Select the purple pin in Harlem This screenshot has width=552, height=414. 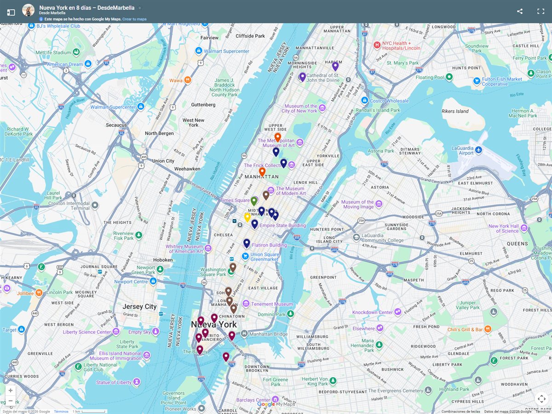click(x=335, y=66)
